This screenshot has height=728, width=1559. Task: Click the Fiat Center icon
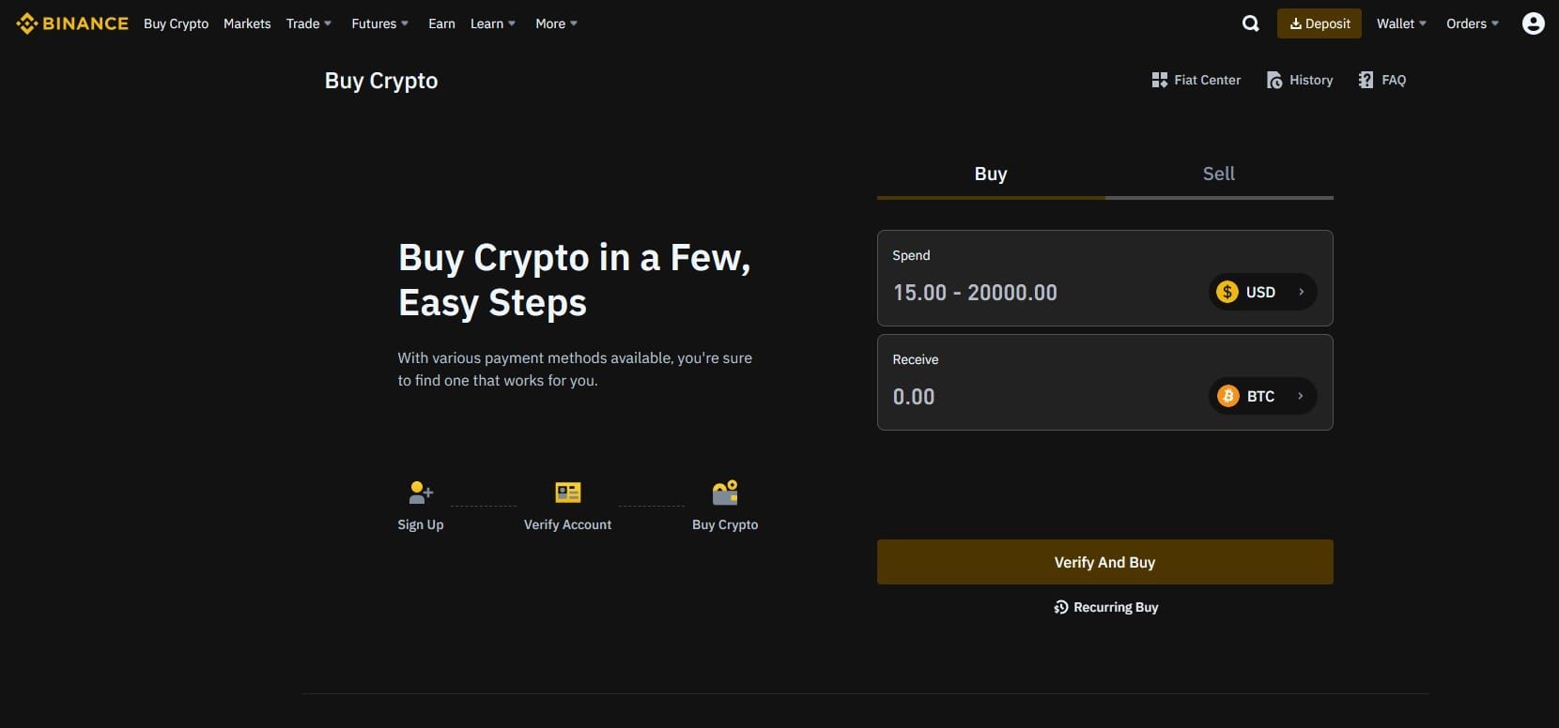[x=1160, y=80]
